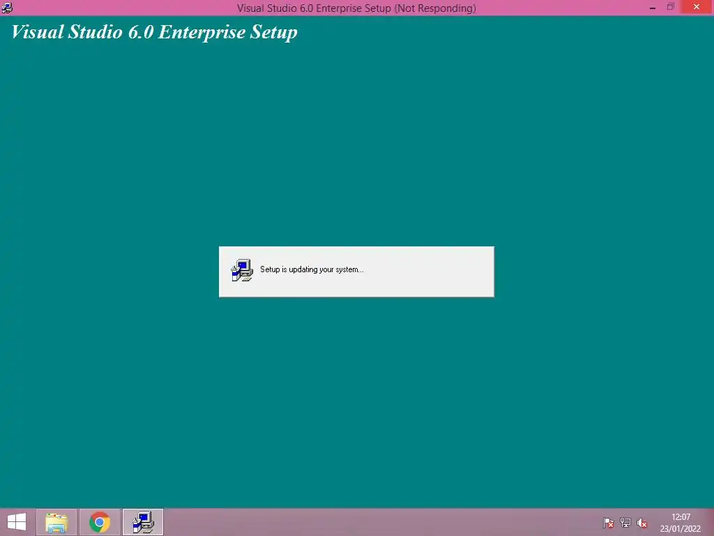Click the setup icon in the title bar

pos(7,7)
